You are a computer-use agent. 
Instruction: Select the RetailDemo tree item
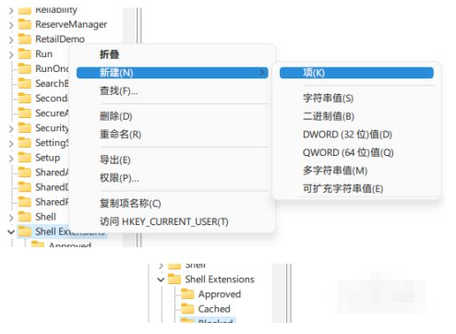[x=60, y=39]
